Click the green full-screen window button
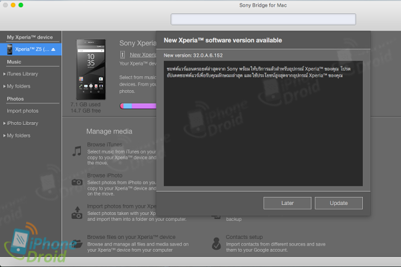Screen dimensions: 401x267 21,5
